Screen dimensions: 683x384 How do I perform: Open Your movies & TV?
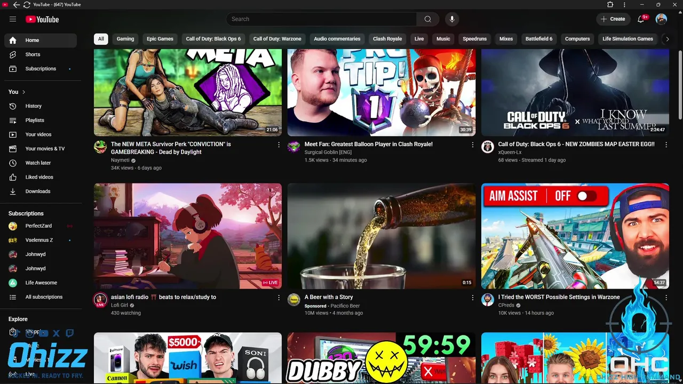tap(41, 149)
